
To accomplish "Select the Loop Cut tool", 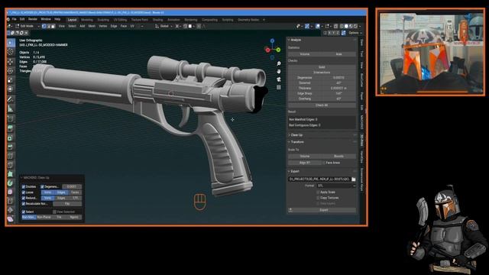I will pyautogui.click(x=11, y=156).
